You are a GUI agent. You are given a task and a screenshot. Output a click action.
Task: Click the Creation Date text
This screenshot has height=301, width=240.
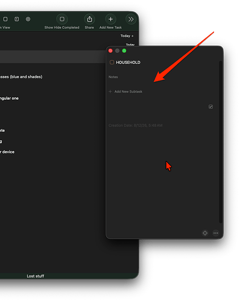(x=136, y=125)
